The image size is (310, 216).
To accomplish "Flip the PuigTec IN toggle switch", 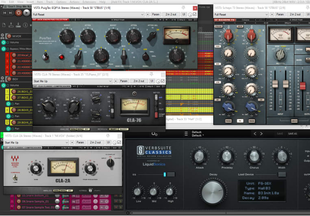I will click(46, 57).
